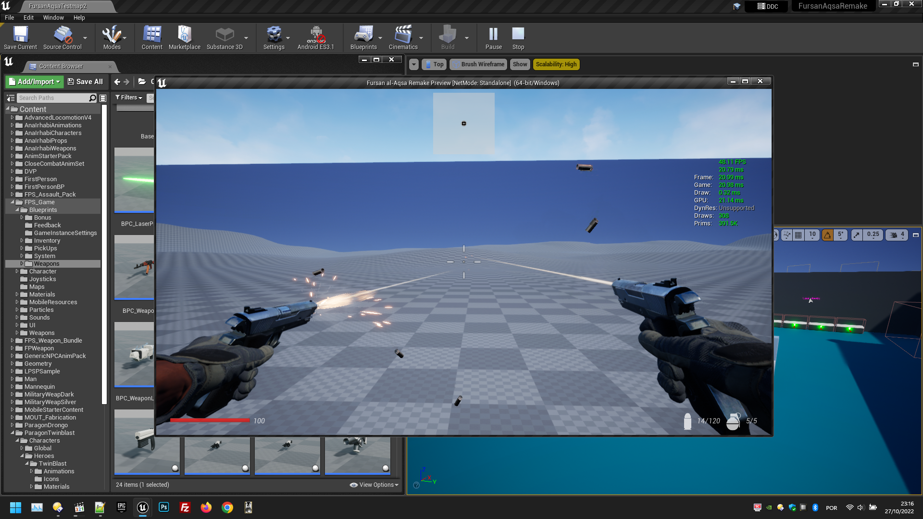Open the rotation snap 5° dropdown
Image resolution: width=923 pixels, height=519 pixels.
pos(840,235)
